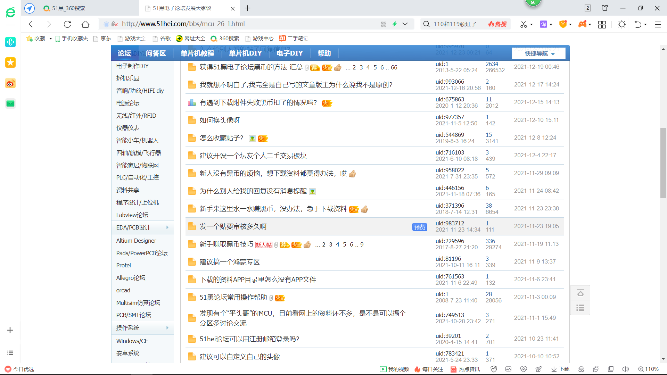
Task: Open 今日优选 in status bar
Action: pos(20,369)
